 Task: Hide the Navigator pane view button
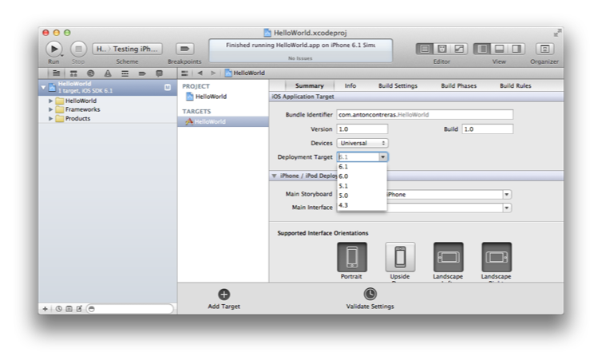[x=482, y=49]
